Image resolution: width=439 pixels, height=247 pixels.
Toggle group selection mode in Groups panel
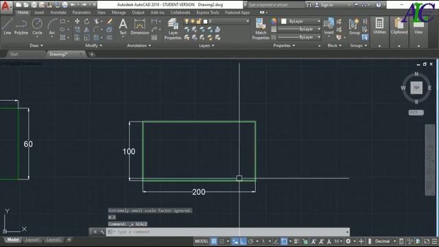pos(365,38)
